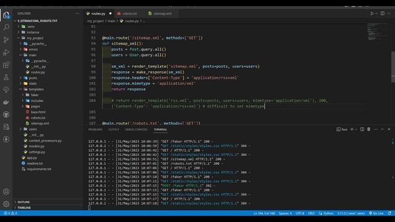Open the Problems panel tab
Image resolution: width=395 pixels, height=222 pixels.
tap(95, 129)
